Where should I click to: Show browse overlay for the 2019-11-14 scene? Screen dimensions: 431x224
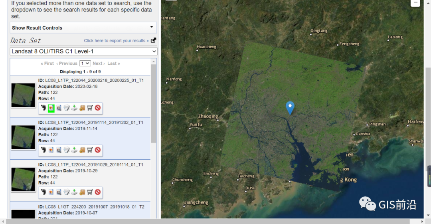51,150
